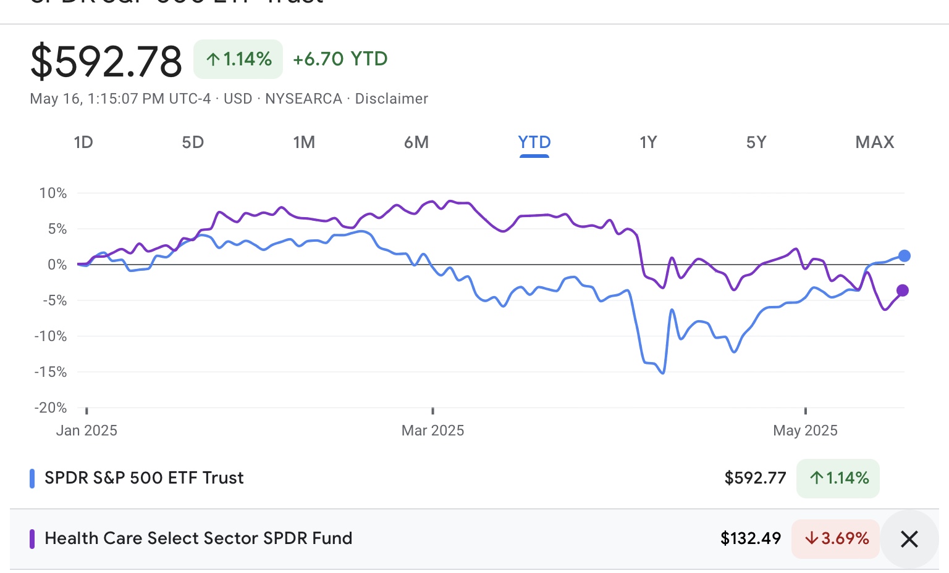Screen dimensions: 949x573
Task: Click the blue SPDR S&P 500 color marker
Action: (32, 478)
